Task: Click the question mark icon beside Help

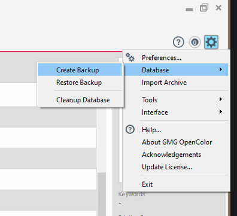Action: [130, 129]
